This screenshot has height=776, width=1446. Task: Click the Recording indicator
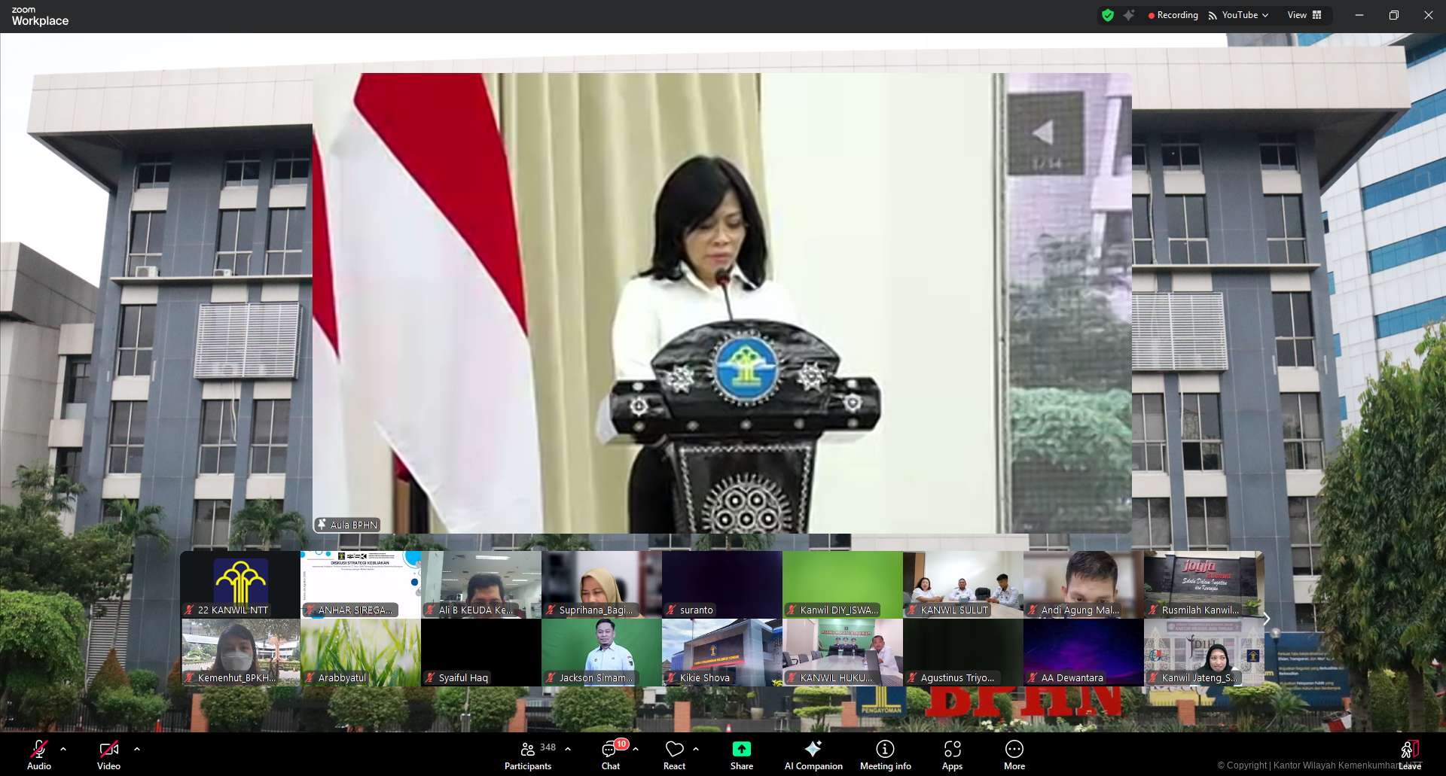coord(1173,15)
